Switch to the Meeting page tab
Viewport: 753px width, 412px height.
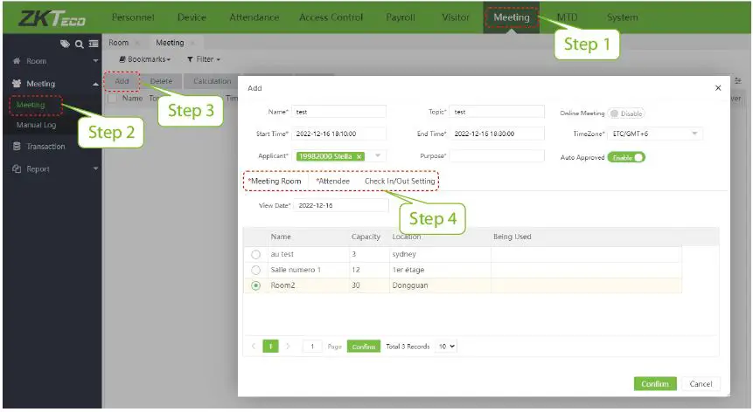(x=170, y=43)
